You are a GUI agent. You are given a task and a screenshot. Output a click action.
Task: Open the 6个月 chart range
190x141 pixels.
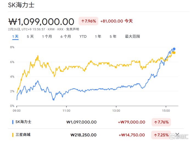(x=66, y=36)
